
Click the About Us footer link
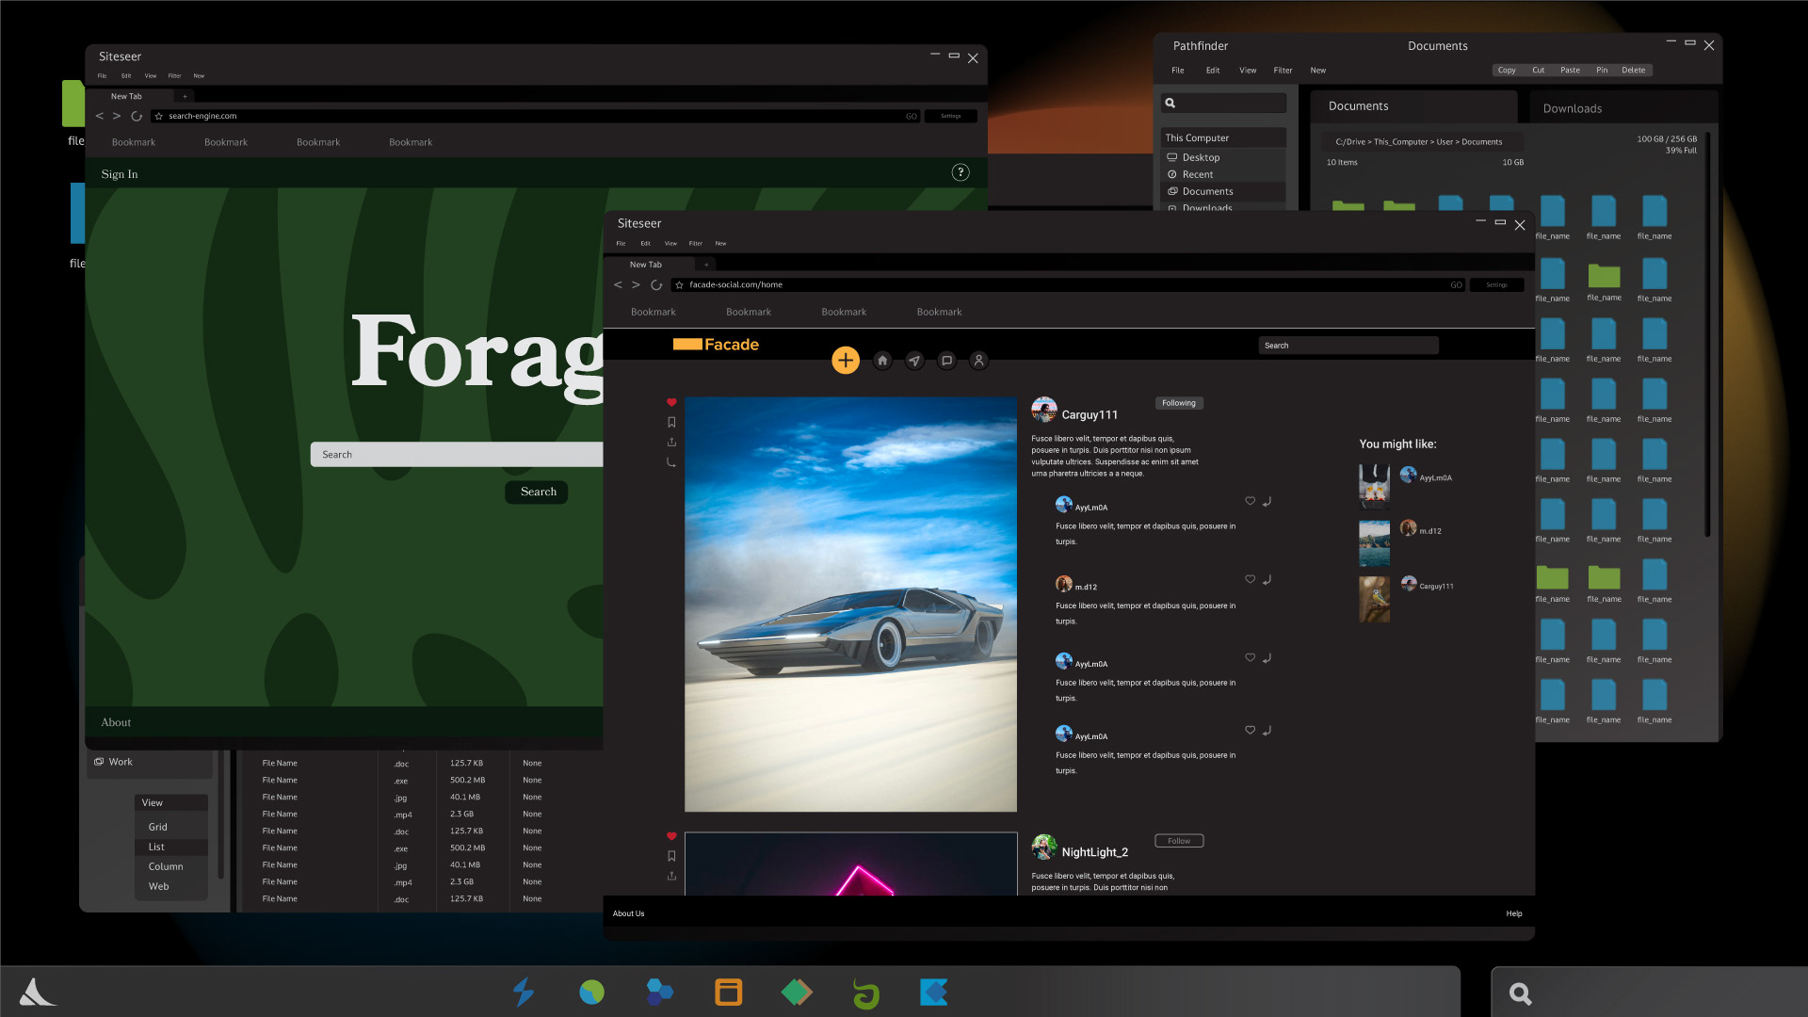tap(628, 913)
